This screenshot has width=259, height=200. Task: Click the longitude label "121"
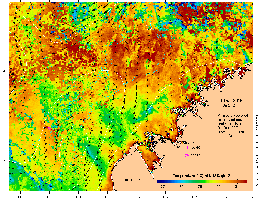(x=79, y=197)
